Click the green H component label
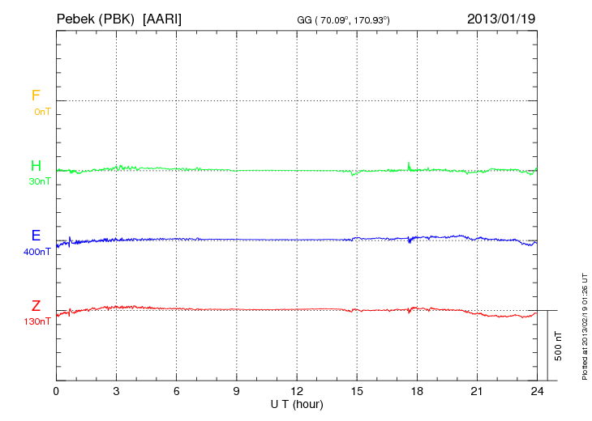This screenshot has height=421, width=592. [36, 166]
